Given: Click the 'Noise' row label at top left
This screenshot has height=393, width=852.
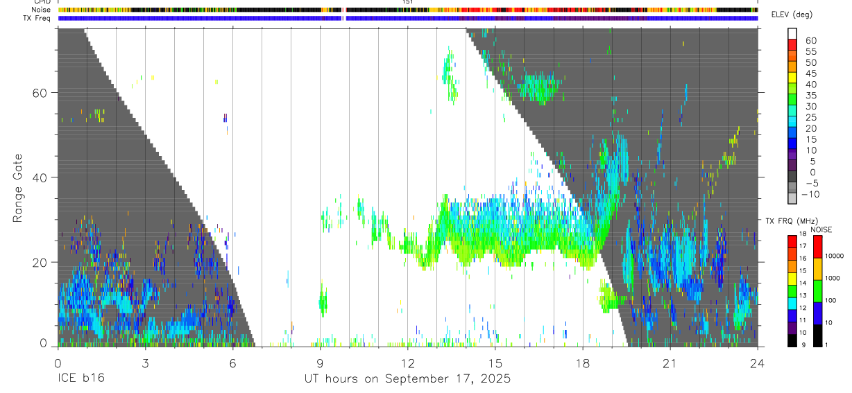Looking at the screenshot, I should [x=40, y=10].
